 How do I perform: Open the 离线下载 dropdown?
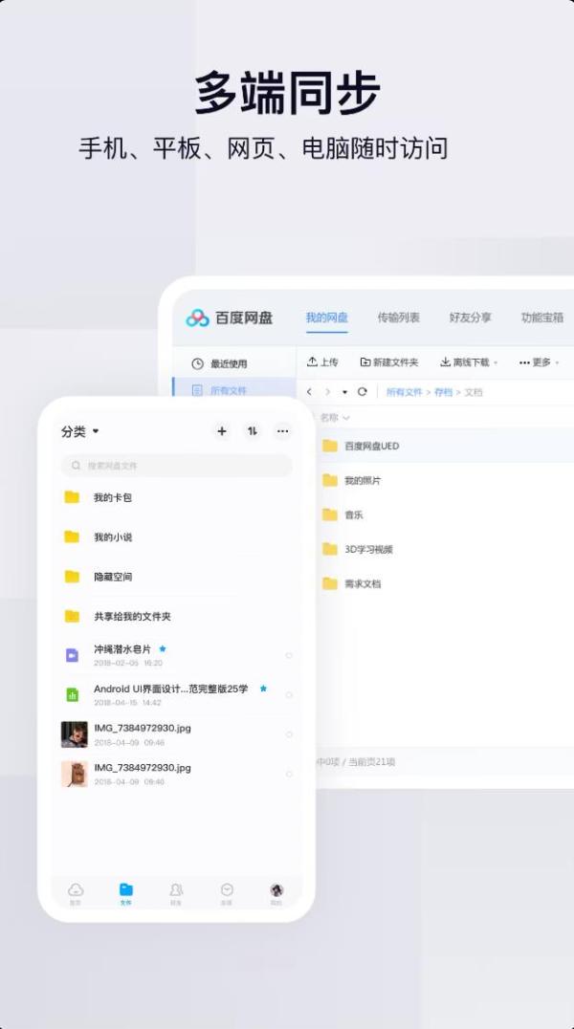(469, 362)
